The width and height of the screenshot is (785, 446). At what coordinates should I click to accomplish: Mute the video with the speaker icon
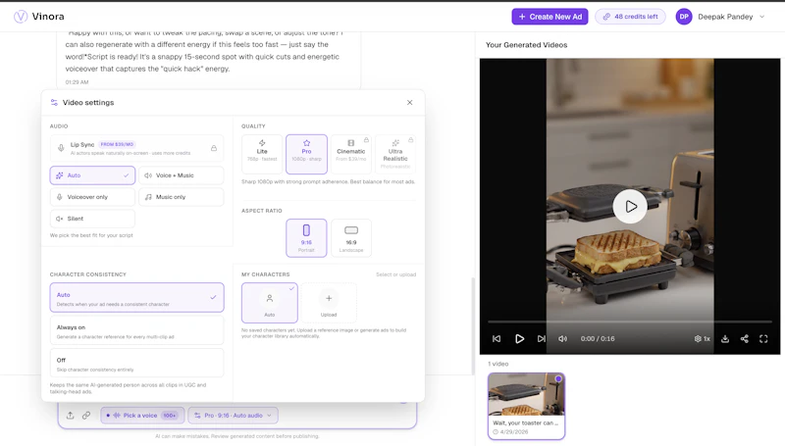pyautogui.click(x=562, y=338)
